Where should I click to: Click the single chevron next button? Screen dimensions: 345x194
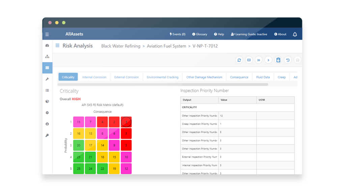268,60
